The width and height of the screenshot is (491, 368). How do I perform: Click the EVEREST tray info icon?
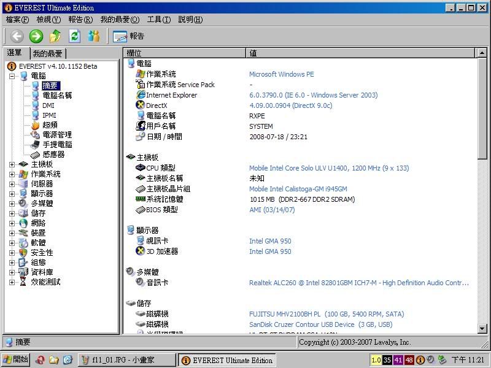(x=420, y=360)
